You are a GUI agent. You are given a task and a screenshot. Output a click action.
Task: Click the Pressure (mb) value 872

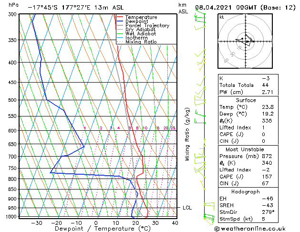tap(267, 156)
